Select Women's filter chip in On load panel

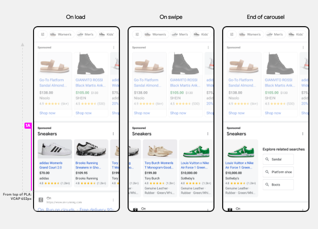(61, 34)
